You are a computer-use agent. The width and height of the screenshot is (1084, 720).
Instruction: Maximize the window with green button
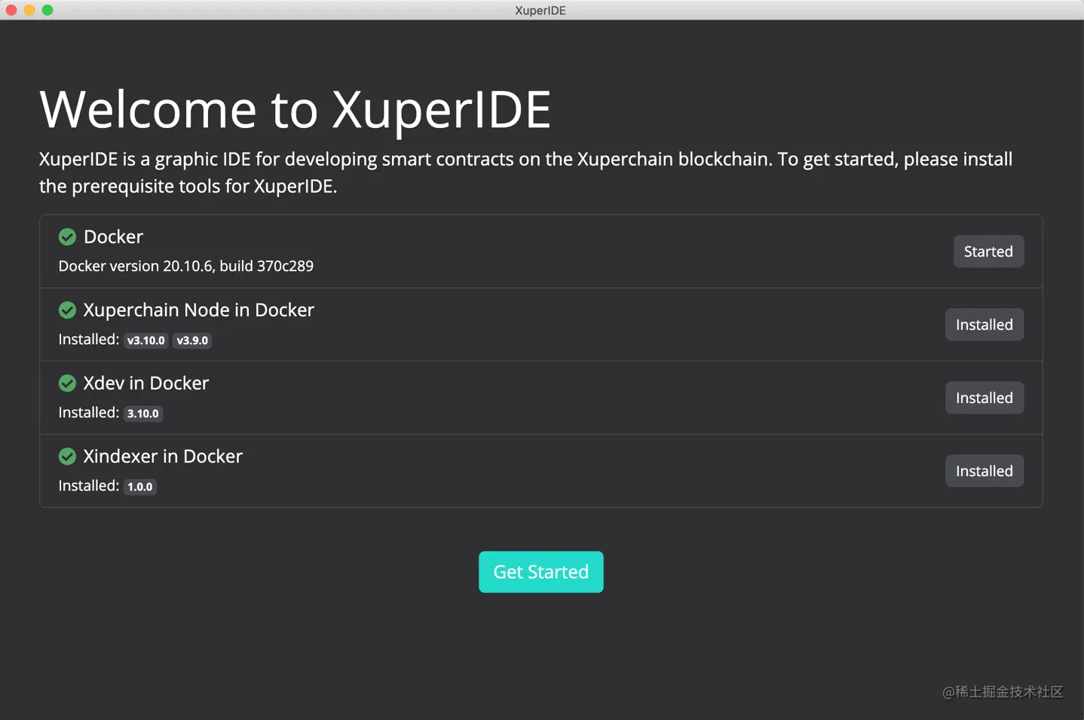(x=47, y=10)
